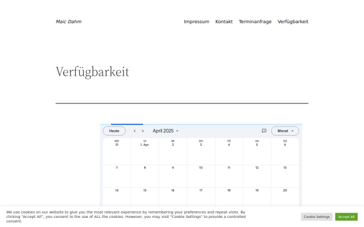Image resolution: width=364 pixels, height=227 pixels.
Task: Select calendar day 14
Action: [116, 191]
